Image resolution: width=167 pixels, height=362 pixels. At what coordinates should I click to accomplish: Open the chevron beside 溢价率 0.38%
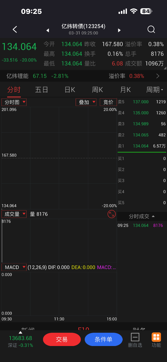point(158,76)
